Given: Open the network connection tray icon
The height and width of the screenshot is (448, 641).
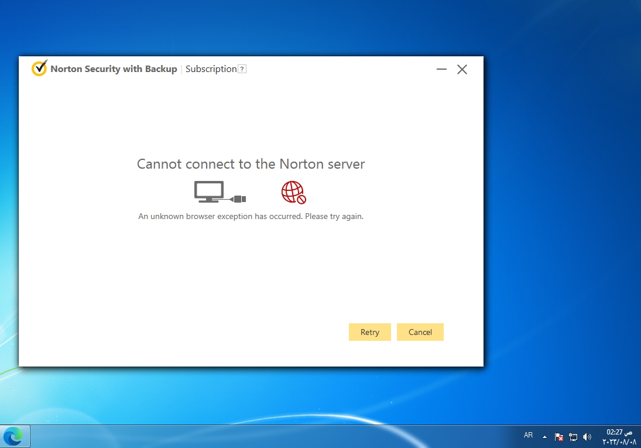Looking at the screenshot, I should pyautogui.click(x=573, y=437).
